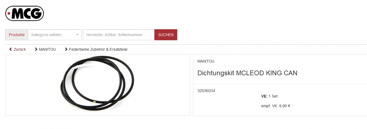Click the VE: 1 Set packaging text
Screen dimensions: 367x129
point(269,96)
